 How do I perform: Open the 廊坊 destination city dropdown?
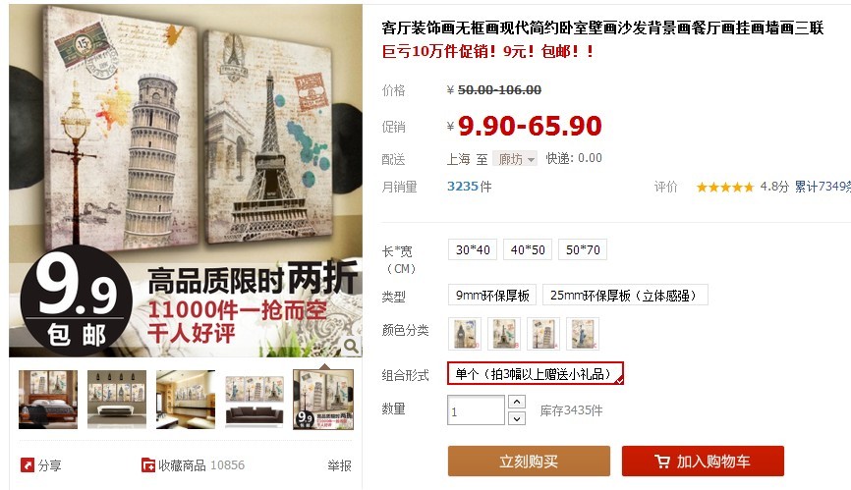click(515, 159)
